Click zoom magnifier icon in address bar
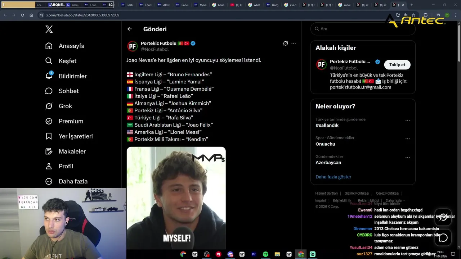This screenshot has width=461, height=259. coord(406,15)
